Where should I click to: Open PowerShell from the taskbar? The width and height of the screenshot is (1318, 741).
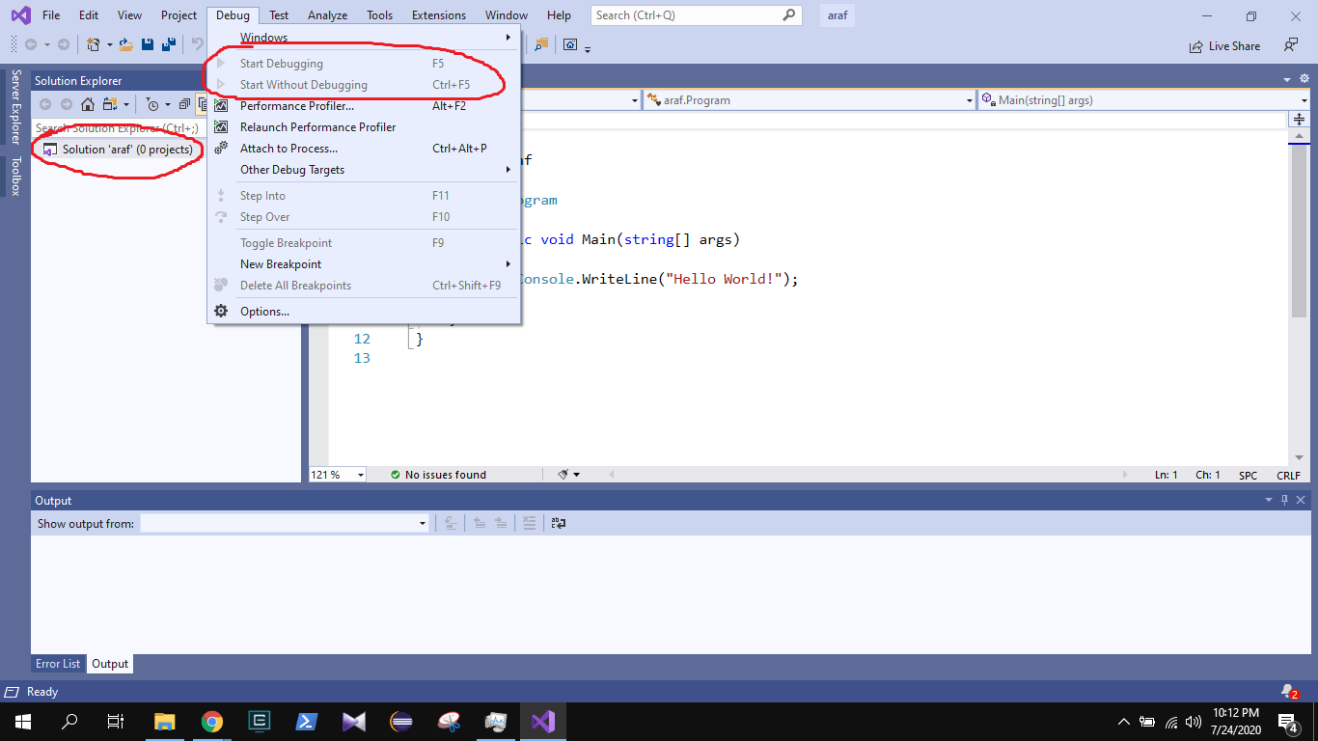(307, 721)
